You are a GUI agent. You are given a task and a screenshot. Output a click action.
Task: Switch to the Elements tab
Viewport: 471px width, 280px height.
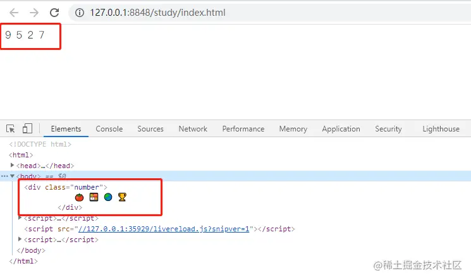[x=66, y=129]
